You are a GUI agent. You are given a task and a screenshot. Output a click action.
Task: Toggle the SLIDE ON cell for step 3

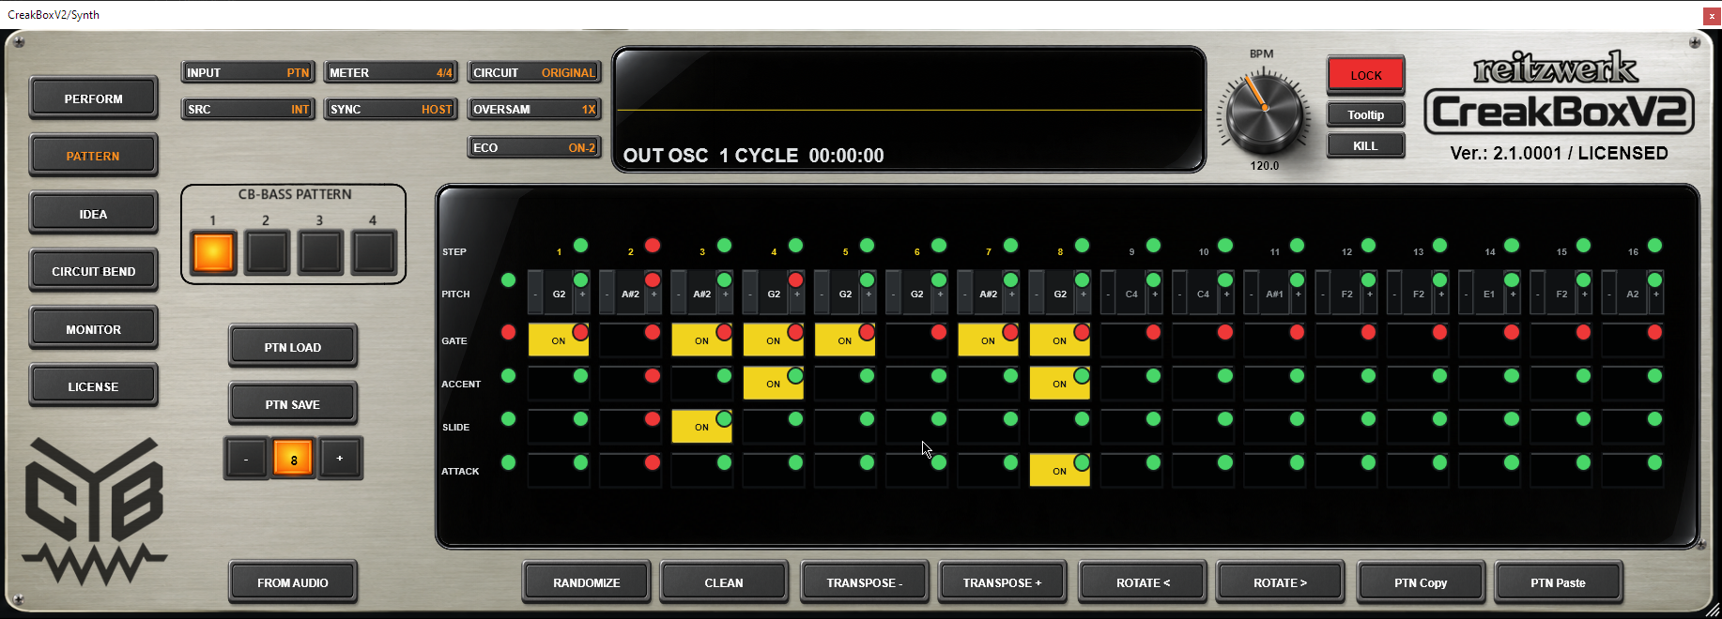(x=701, y=427)
